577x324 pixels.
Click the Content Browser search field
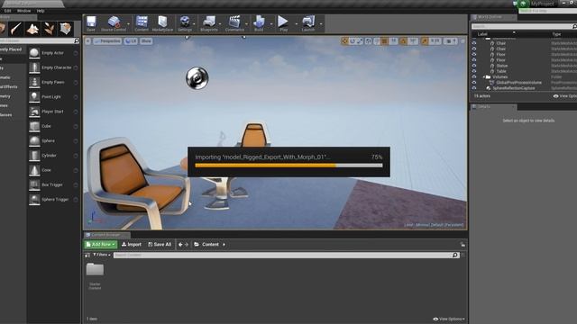(287, 255)
